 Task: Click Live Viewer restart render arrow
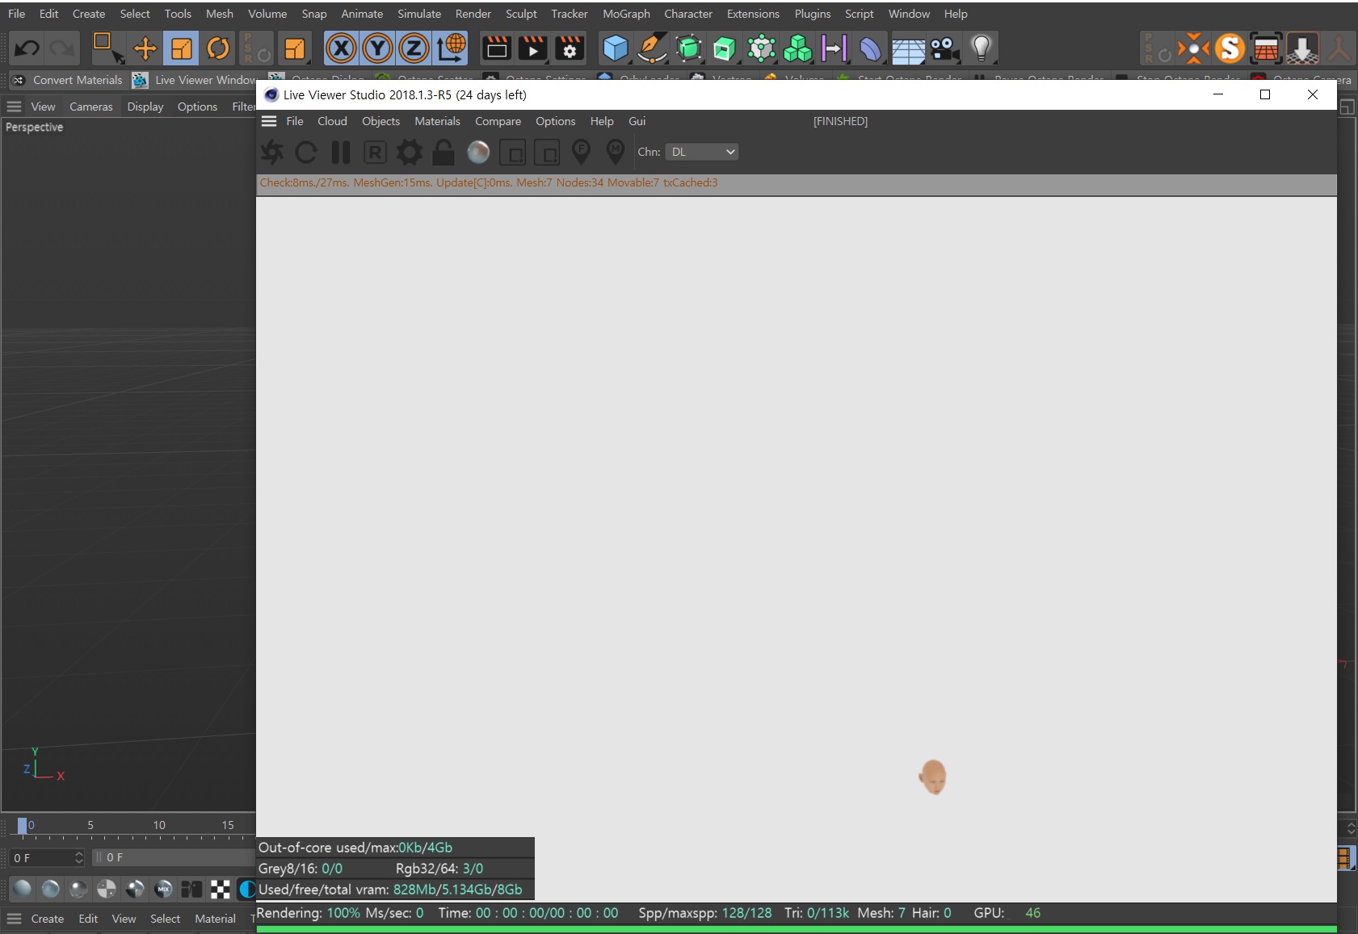306,152
